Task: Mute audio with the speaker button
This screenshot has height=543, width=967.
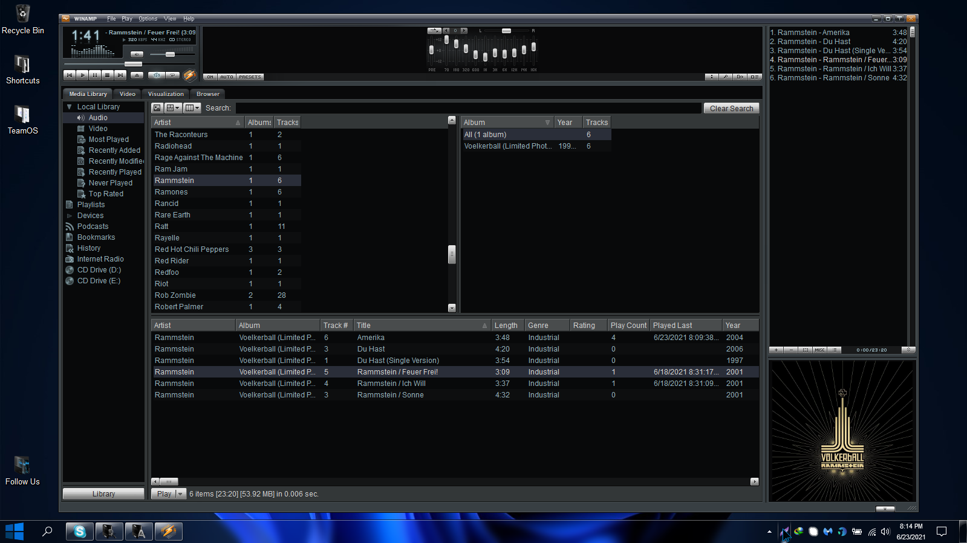Action: 137,54
